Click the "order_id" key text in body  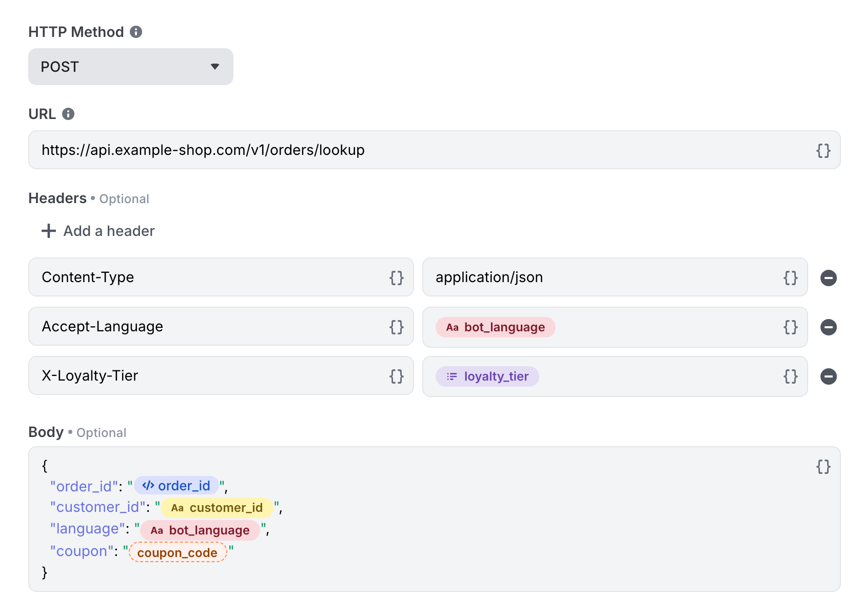pyautogui.click(x=84, y=486)
